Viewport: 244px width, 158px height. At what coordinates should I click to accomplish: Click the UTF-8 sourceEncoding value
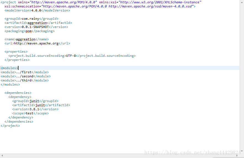[x=71, y=56]
